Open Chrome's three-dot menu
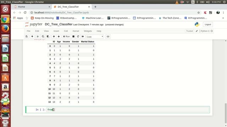The width and height of the screenshot is (227, 127). click(x=223, y=13)
